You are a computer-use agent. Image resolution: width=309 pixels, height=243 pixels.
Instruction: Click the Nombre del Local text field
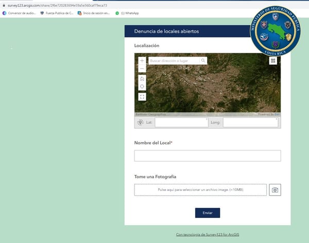point(208,155)
